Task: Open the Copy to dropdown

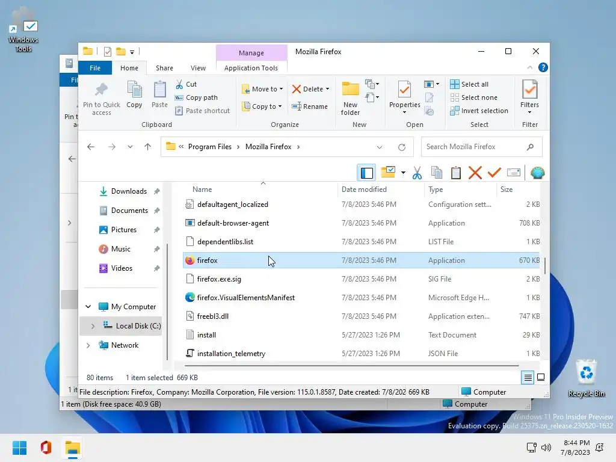Action: click(x=262, y=106)
